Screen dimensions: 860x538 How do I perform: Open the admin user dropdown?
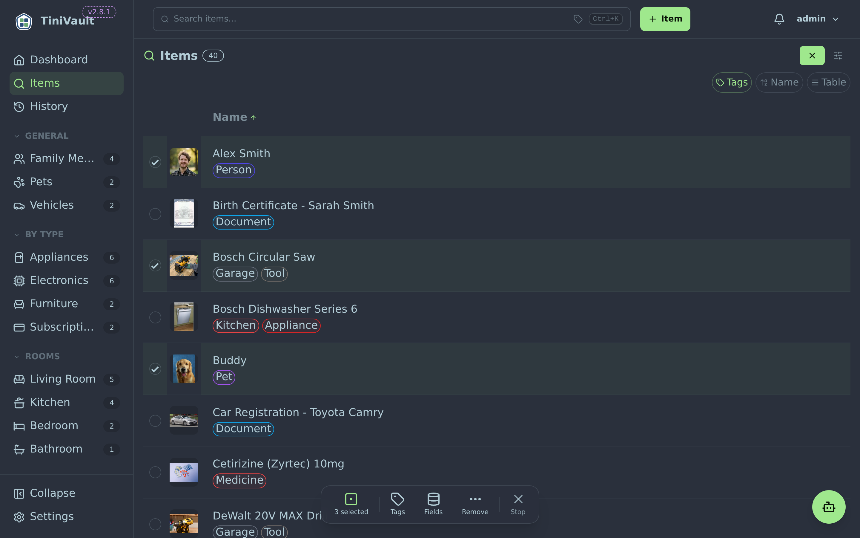click(817, 19)
